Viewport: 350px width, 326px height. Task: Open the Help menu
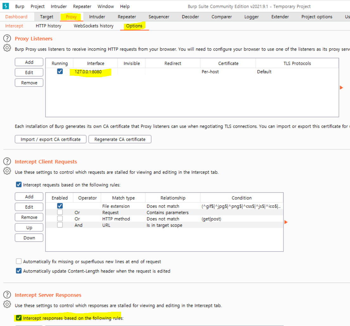pos(125,6)
